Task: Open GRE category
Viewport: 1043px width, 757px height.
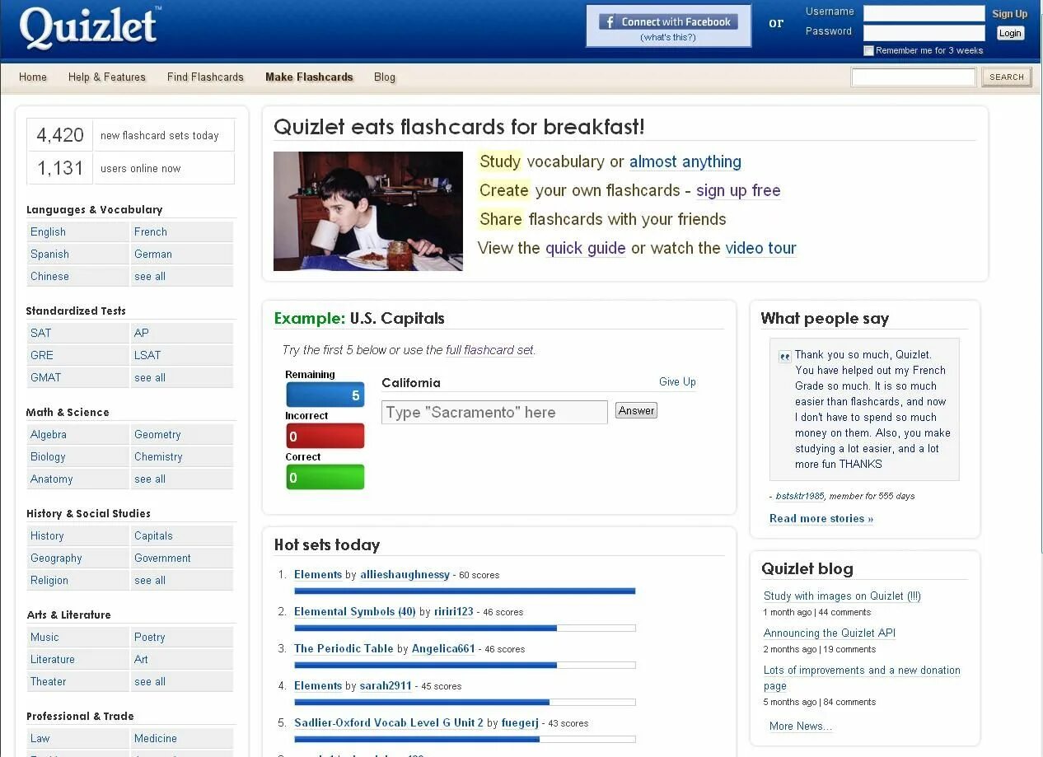Action: (42, 356)
